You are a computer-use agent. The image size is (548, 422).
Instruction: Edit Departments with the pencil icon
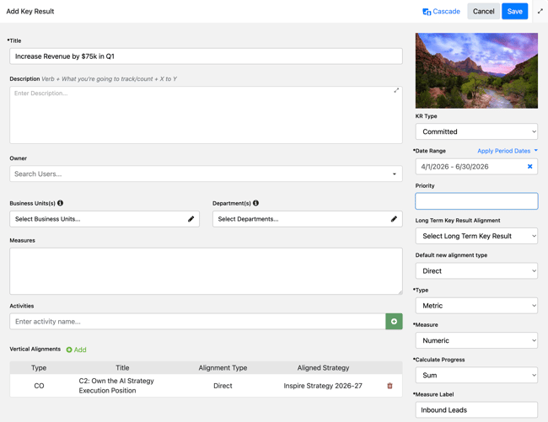pyautogui.click(x=394, y=219)
